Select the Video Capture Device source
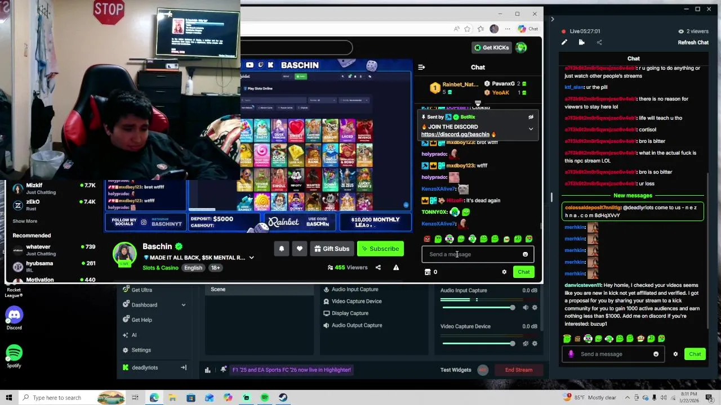The height and width of the screenshot is (405, 721). [356, 301]
